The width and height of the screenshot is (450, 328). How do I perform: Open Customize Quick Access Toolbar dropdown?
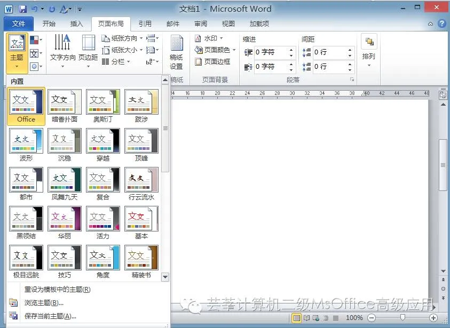[80, 10]
